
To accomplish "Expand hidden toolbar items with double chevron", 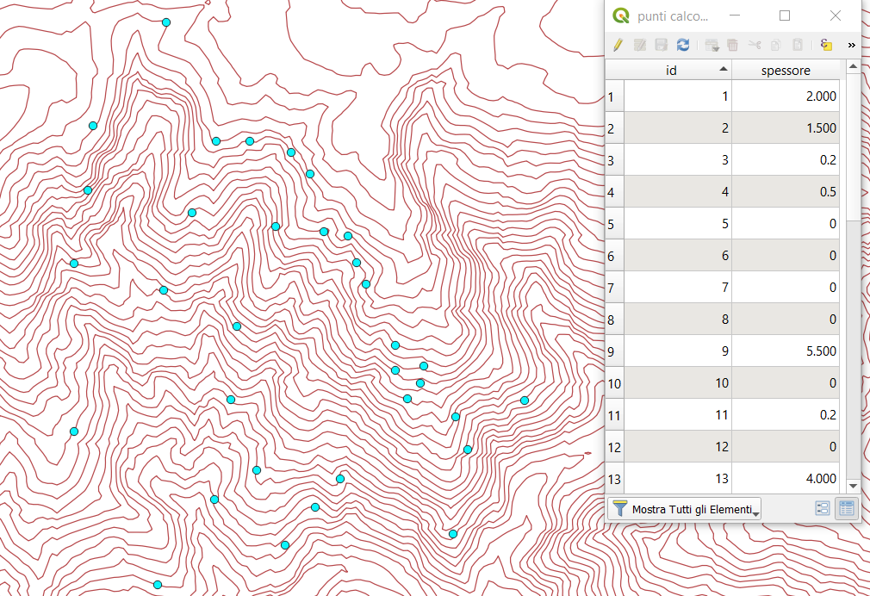I will (x=852, y=45).
